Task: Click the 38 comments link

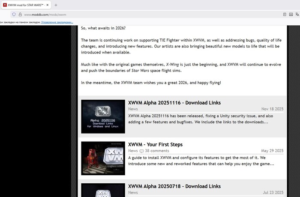Action: 157,151
